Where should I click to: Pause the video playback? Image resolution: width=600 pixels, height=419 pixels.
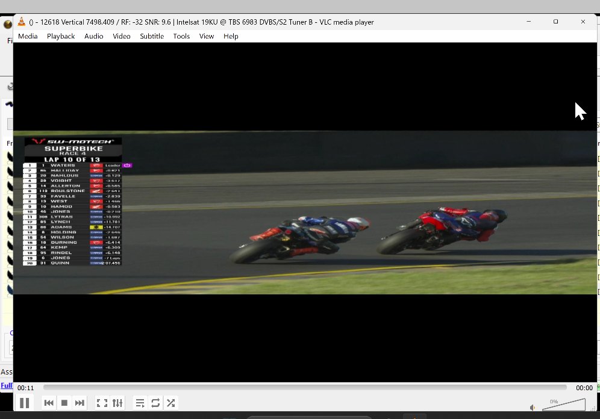(x=24, y=403)
